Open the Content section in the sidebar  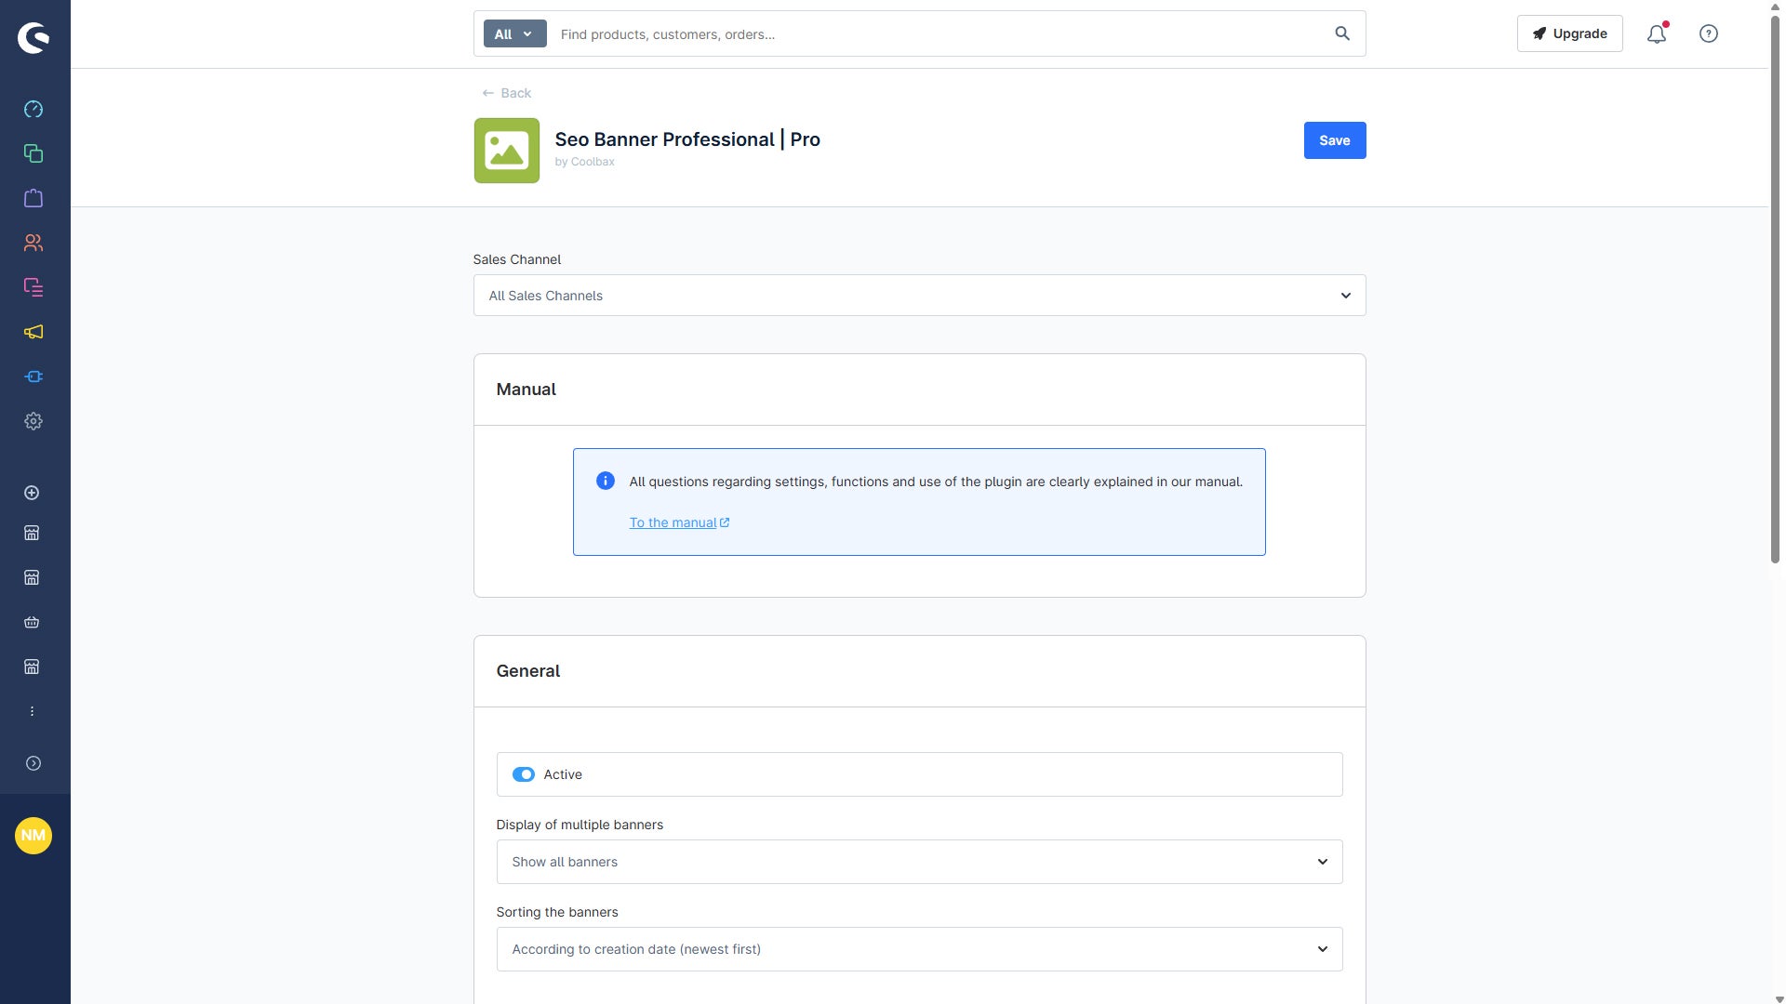pos(33,287)
